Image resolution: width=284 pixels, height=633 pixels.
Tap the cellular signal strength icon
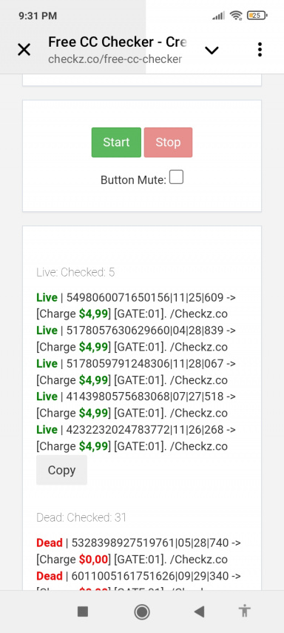coord(218,16)
